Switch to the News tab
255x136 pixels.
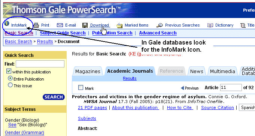click(197, 71)
